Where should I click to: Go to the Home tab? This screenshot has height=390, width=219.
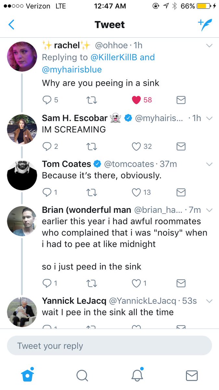pyautogui.click(x=27, y=376)
